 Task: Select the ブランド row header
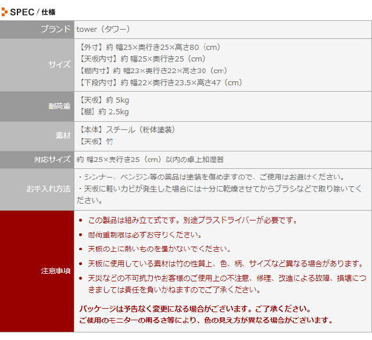coord(56,30)
